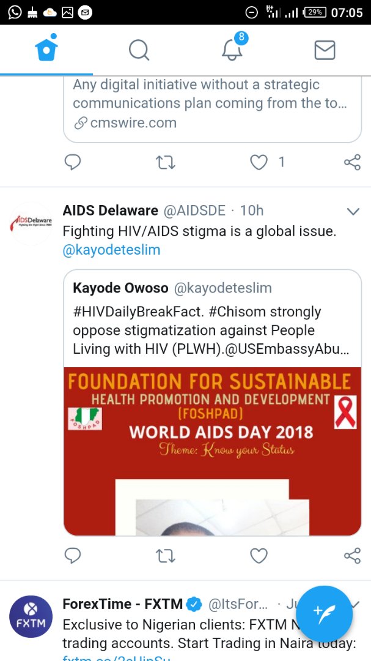The image size is (371, 661).
Task: Retweet the cmswire.com link tweet
Action: [x=165, y=162]
